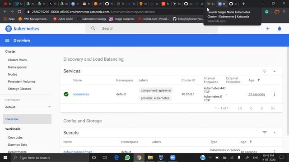The width and height of the screenshot is (289, 162).
Task: Open the kubernetes service link
Action: [x=81, y=94]
